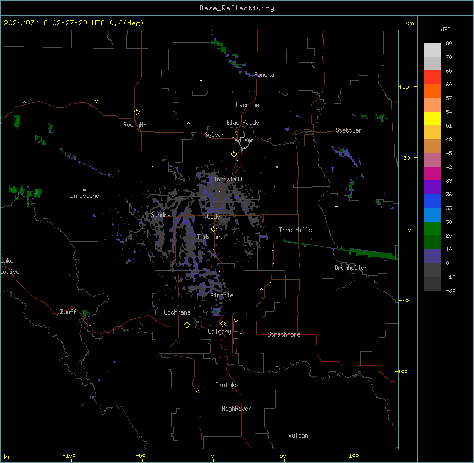The image size is (474, 463).
Task: Click the Banff town label
Action: point(68,312)
